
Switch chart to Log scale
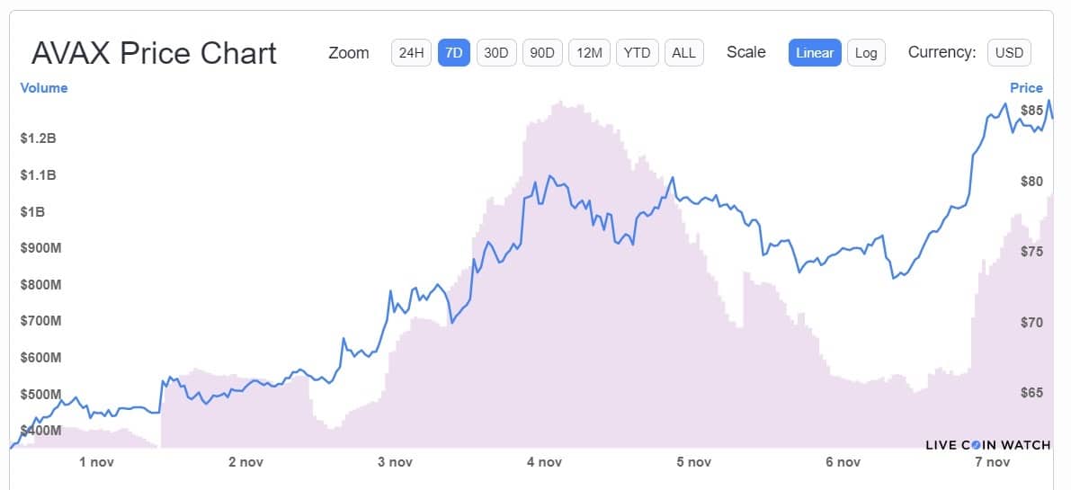coord(866,52)
